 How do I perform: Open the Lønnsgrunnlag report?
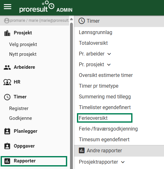coord(96,32)
